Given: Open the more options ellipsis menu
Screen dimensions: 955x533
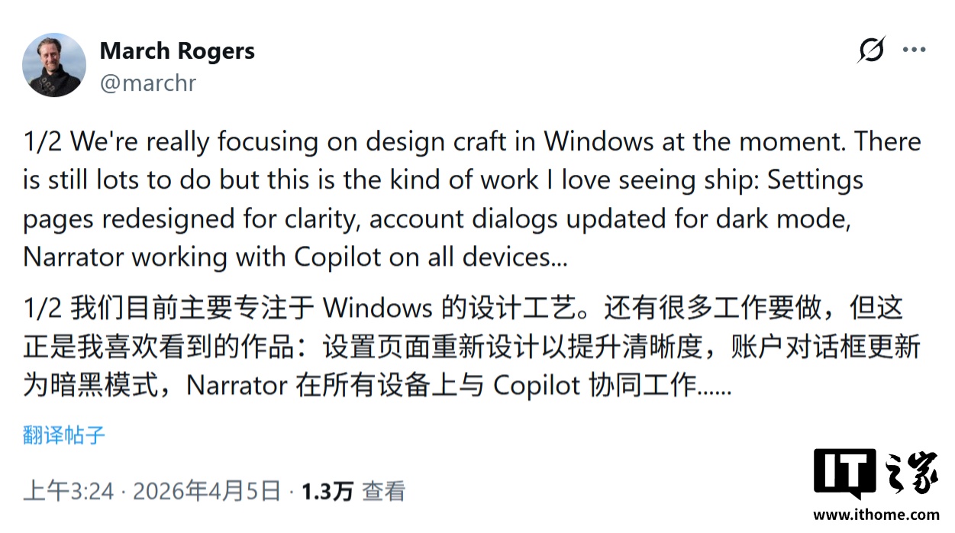Looking at the screenshot, I should click(915, 49).
